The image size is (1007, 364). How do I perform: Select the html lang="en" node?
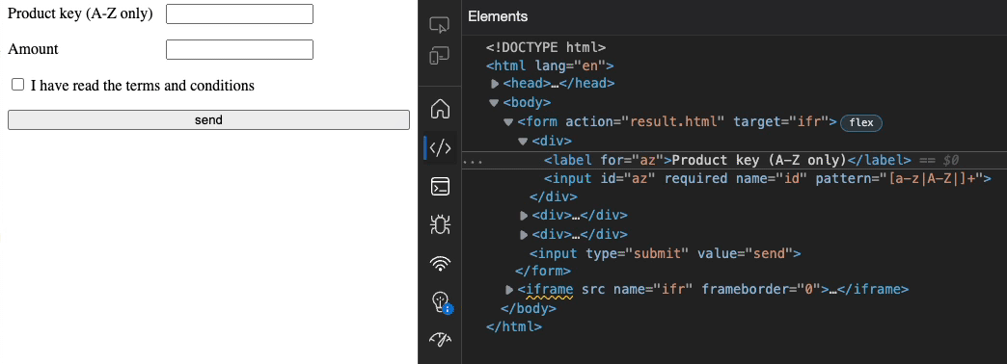click(x=551, y=65)
